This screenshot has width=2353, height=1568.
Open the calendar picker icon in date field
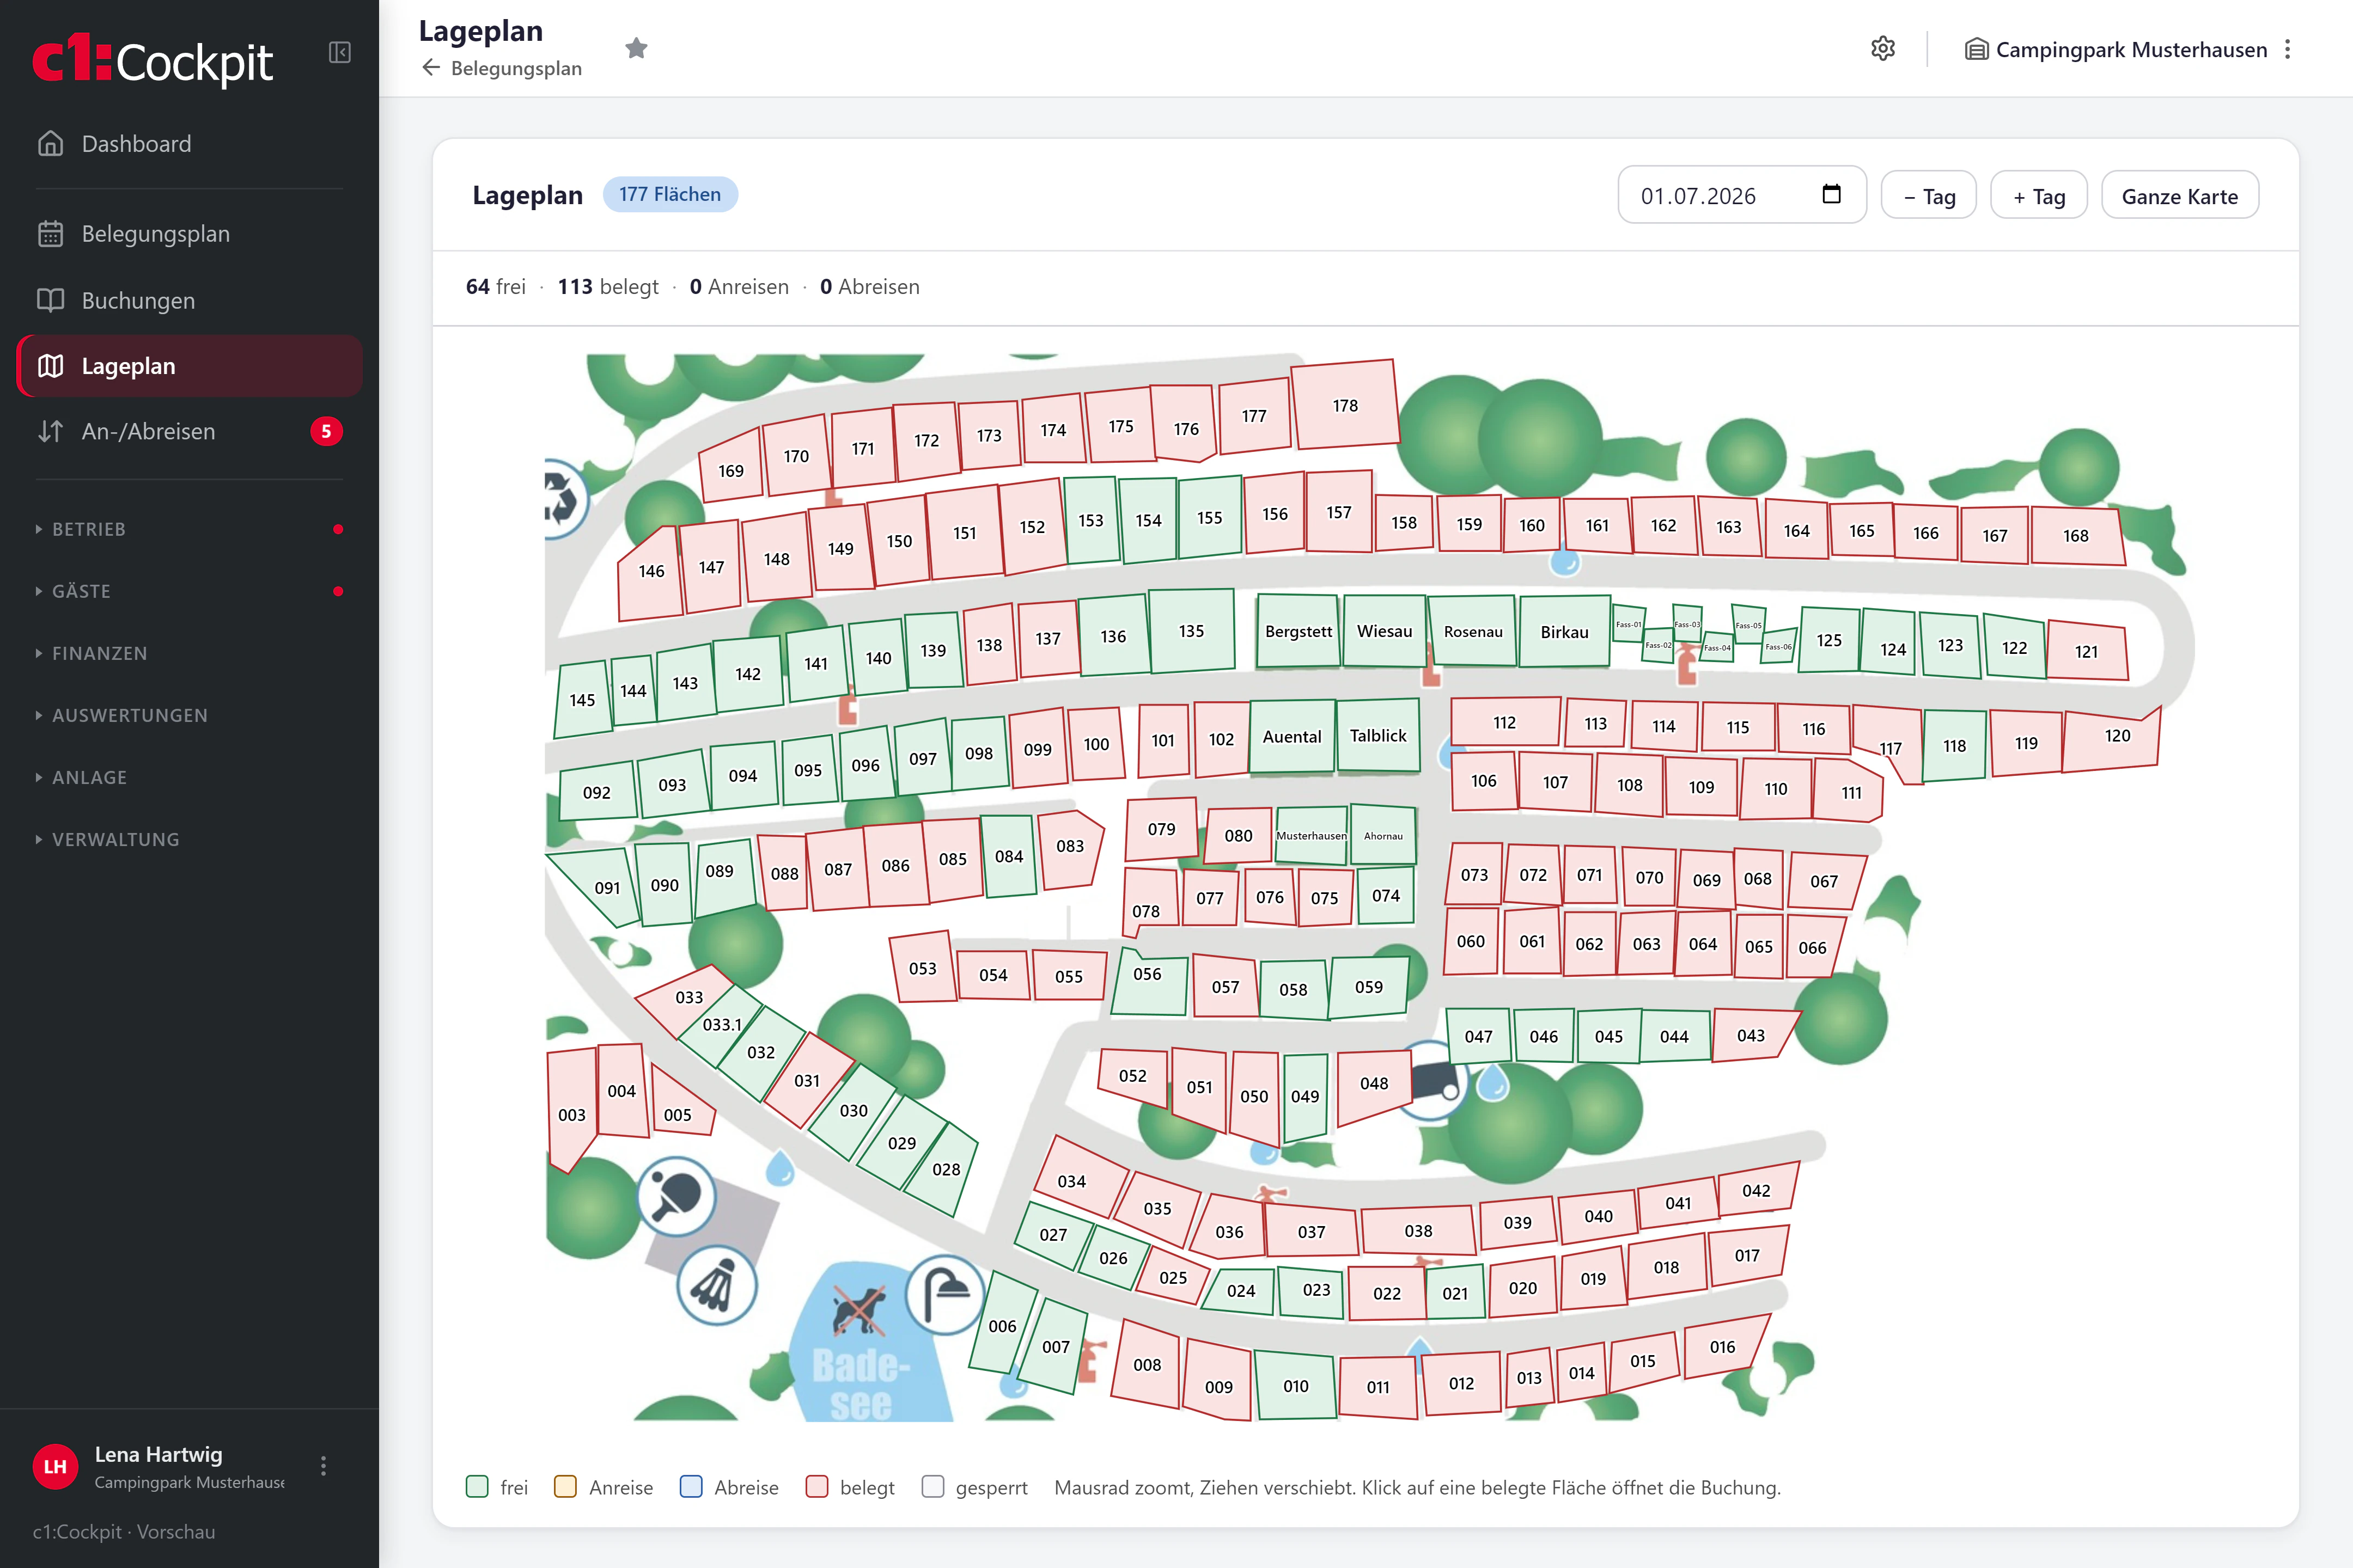point(1831,194)
